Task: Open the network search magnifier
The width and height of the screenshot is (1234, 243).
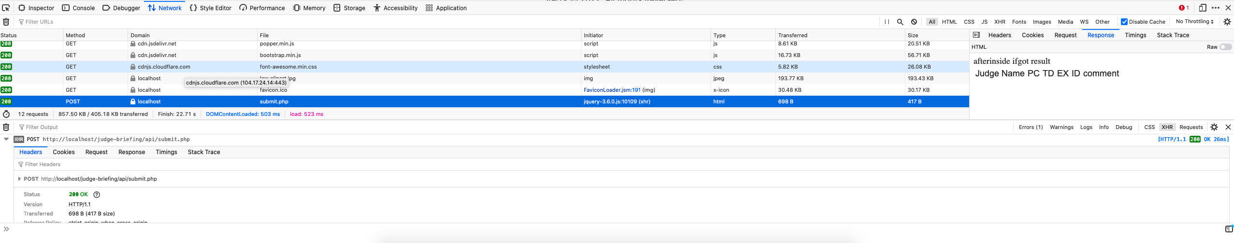Action: tap(900, 22)
